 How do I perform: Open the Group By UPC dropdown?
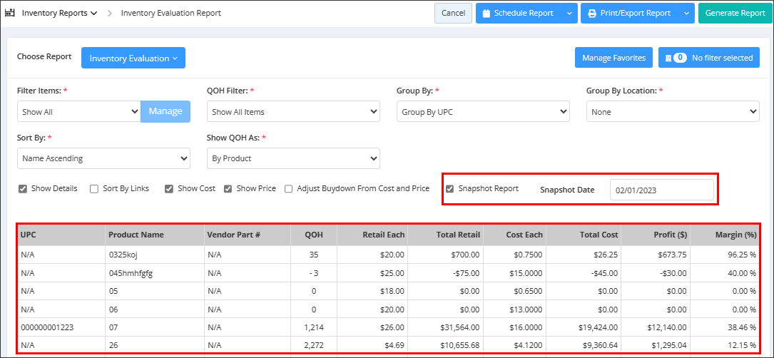click(x=483, y=111)
